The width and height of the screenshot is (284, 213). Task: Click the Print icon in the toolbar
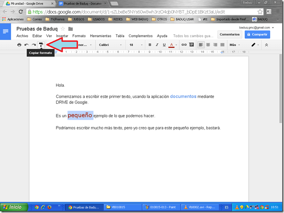pyautogui.click(x=19, y=44)
